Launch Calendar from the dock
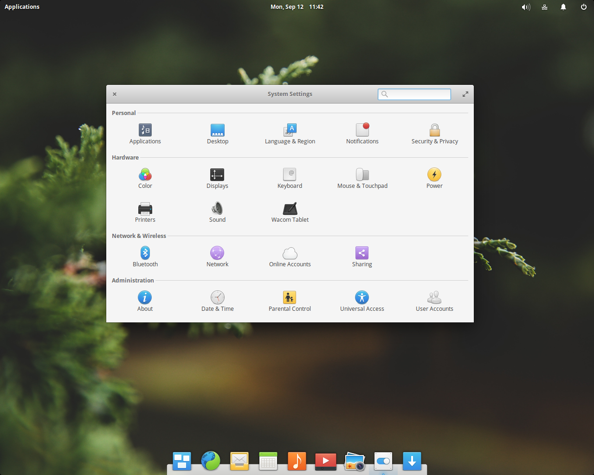The image size is (594, 475). coord(268,461)
